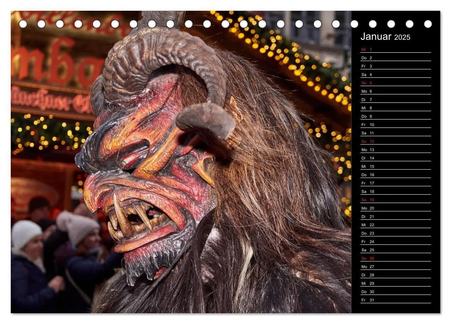Select the date row 'Fr 10'

pos(396,125)
